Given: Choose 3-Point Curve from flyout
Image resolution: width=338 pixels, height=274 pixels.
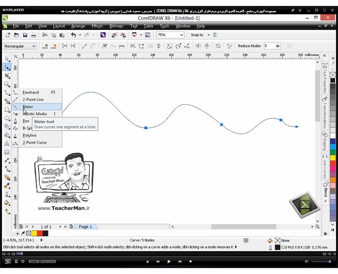Looking at the screenshot, I should [x=37, y=142].
